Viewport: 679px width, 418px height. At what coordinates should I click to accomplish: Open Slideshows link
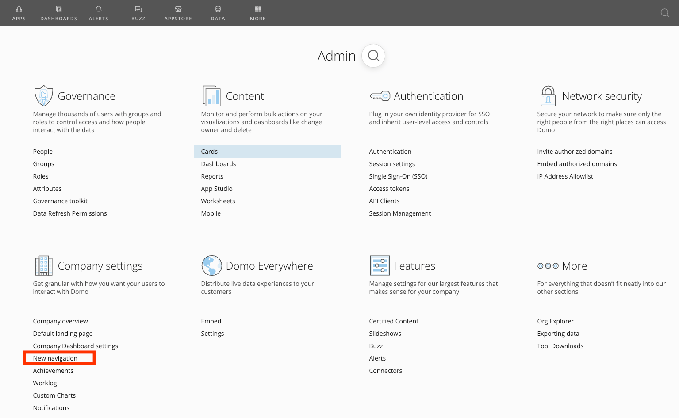[x=385, y=334]
